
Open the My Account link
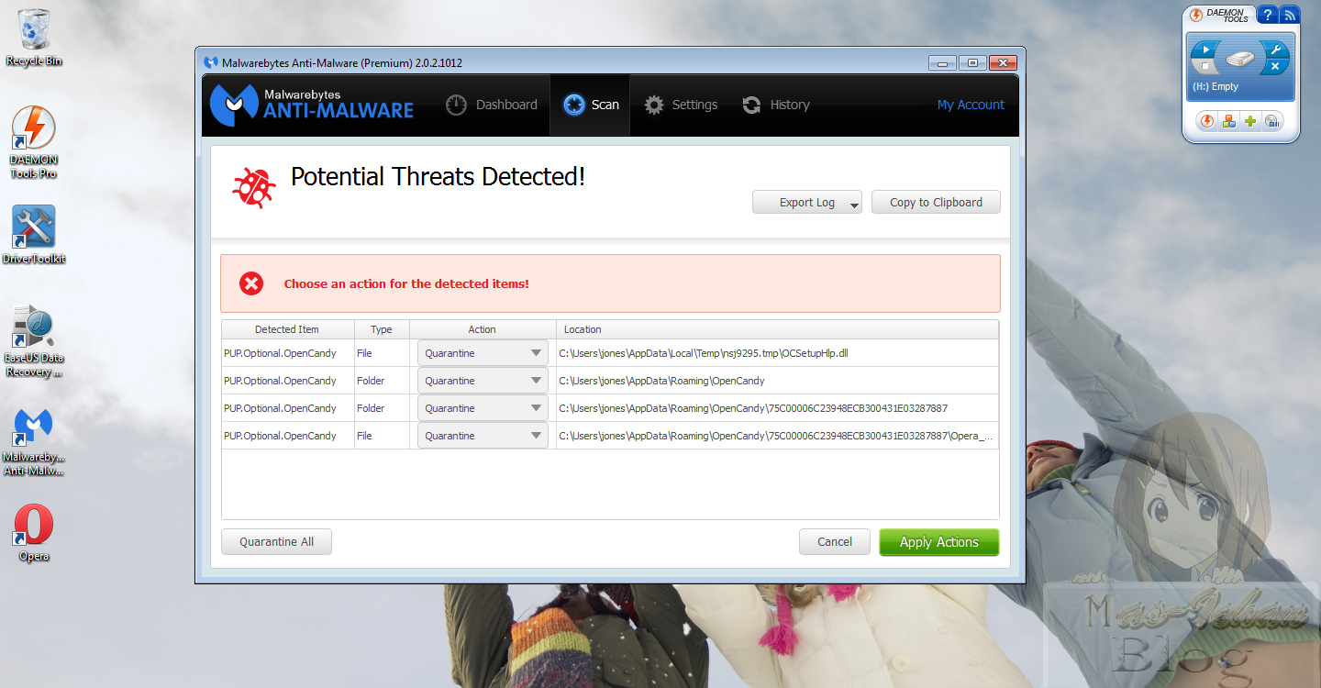click(971, 105)
